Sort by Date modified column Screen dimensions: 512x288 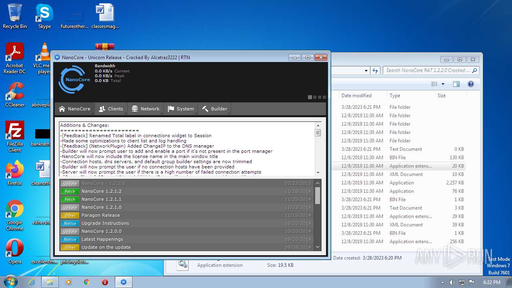coord(362,96)
